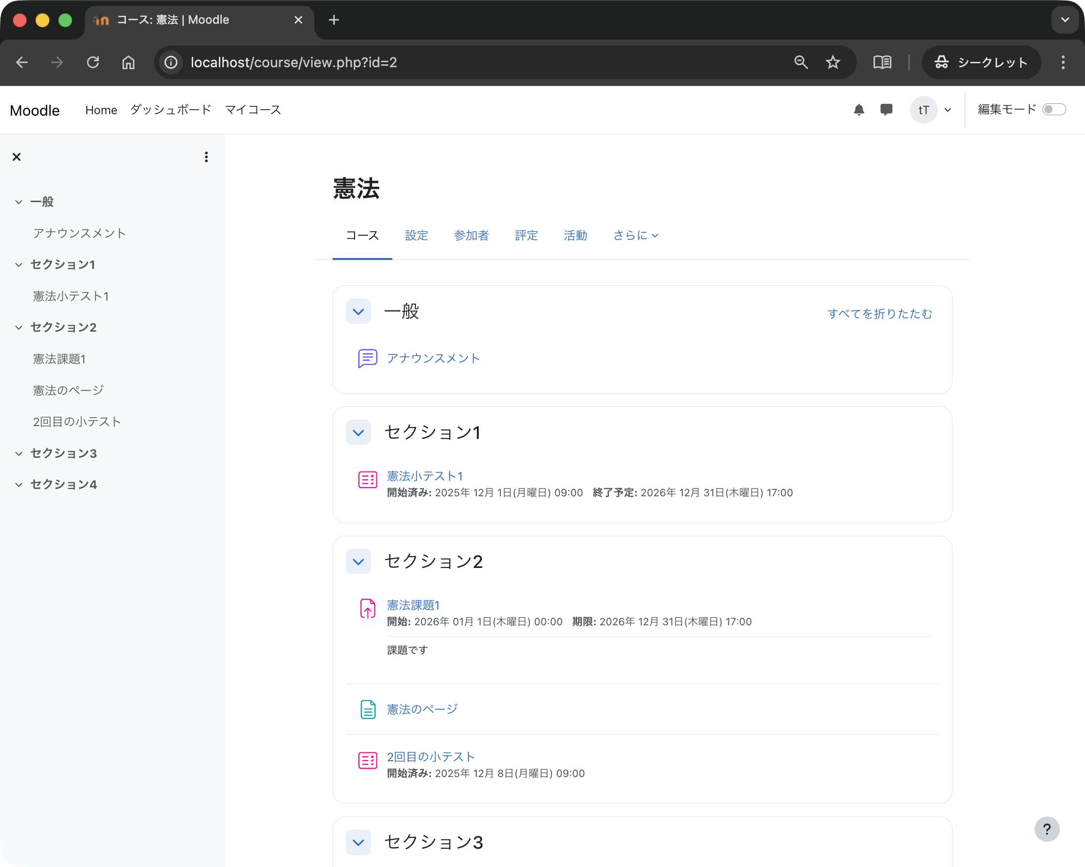Open the help question mark button
1085x867 pixels.
tap(1047, 829)
